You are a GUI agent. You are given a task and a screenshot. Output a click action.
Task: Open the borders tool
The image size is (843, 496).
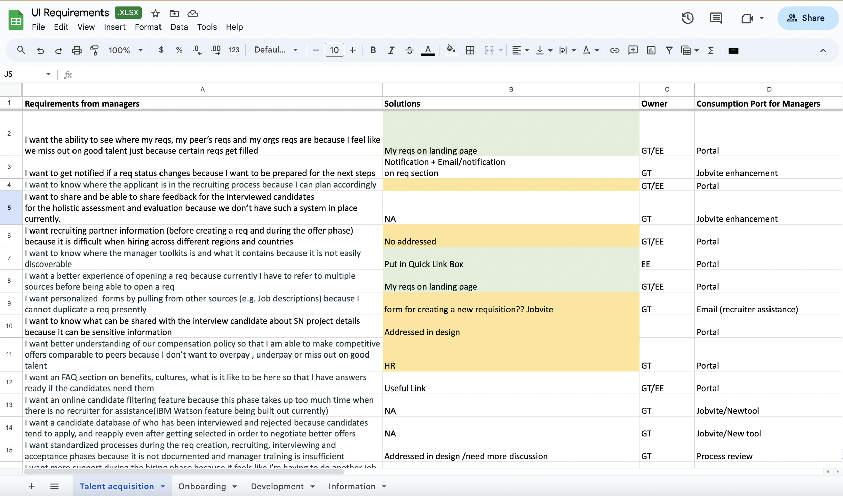coord(470,50)
